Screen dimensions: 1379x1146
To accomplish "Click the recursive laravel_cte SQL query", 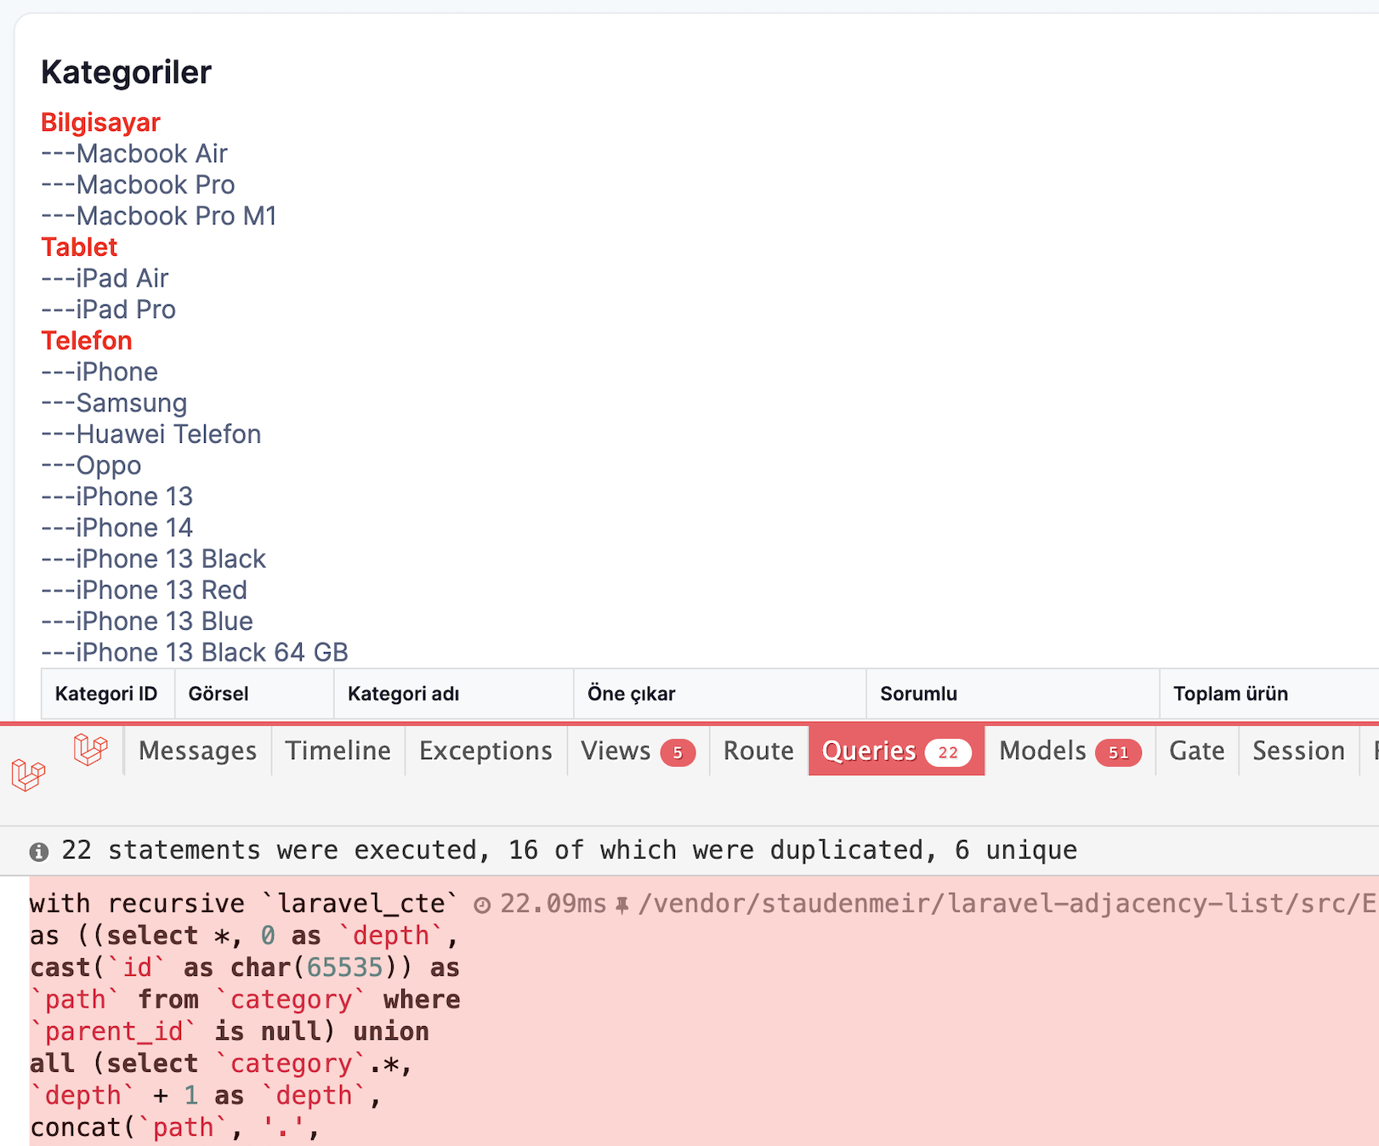I will [x=245, y=1016].
